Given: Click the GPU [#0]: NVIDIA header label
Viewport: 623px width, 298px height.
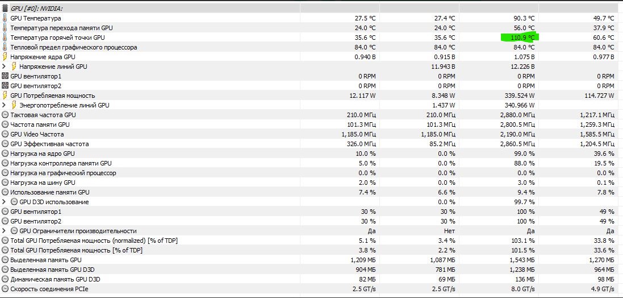Looking at the screenshot, I should [x=37, y=9].
